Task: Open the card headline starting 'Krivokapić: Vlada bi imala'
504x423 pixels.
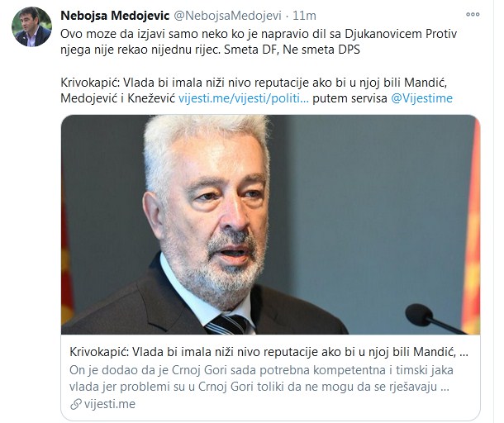Action: click(269, 352)
